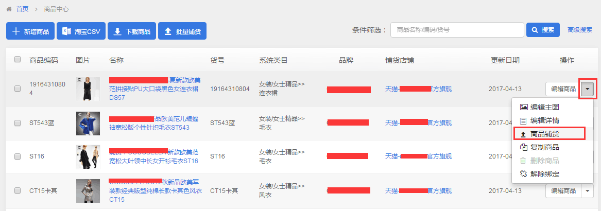Click the 批量铺货 bulk upload button
Image resolution: width=601 pixels, height=211 pixels.
point(182,31)
